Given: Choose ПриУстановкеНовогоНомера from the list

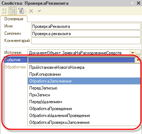Looking at the screenshot, I should coord(84,67).
